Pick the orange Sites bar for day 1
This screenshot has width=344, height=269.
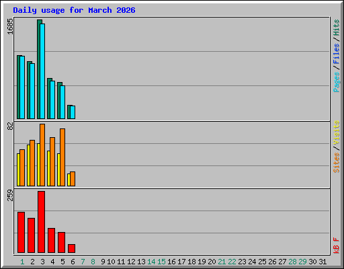[22, 167]
